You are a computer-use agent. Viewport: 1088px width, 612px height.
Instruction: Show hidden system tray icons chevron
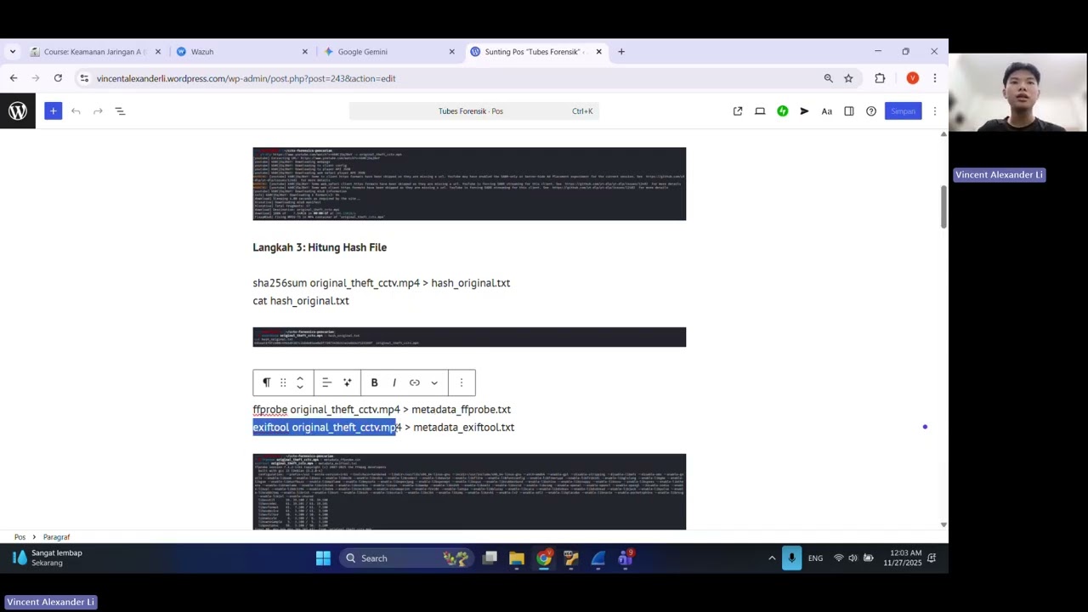pyautogui.click(x=772, y=558)
